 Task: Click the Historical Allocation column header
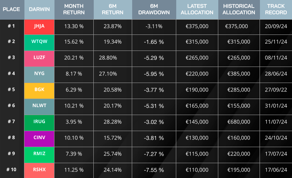coord(238,9)
